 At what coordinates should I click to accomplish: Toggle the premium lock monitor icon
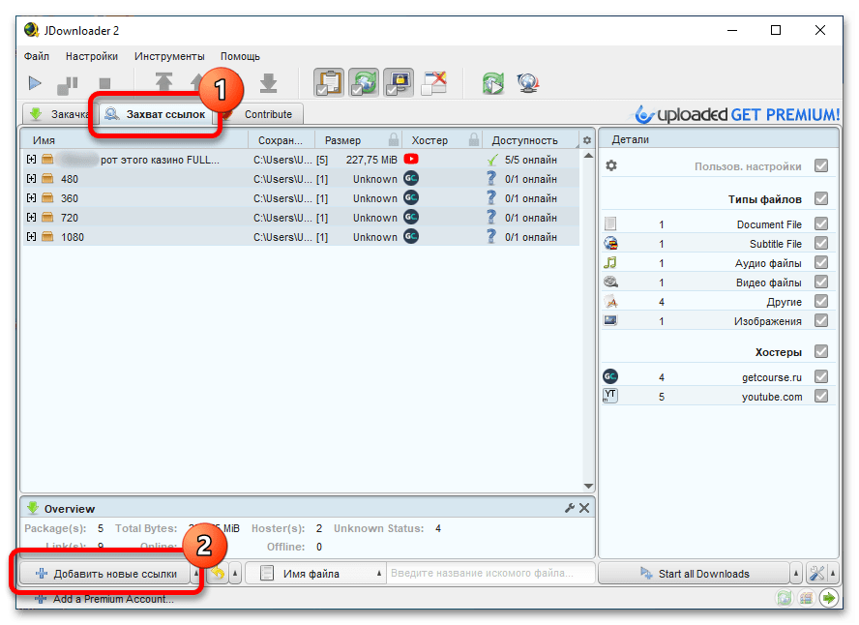pos(399,82)
